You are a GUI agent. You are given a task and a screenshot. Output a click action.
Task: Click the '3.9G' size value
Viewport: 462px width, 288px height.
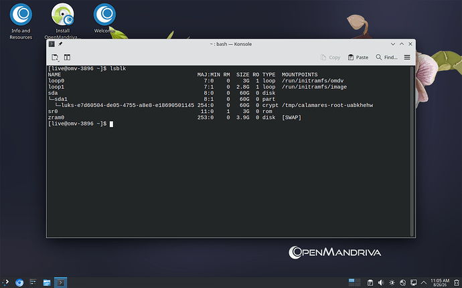pos(243,118)
